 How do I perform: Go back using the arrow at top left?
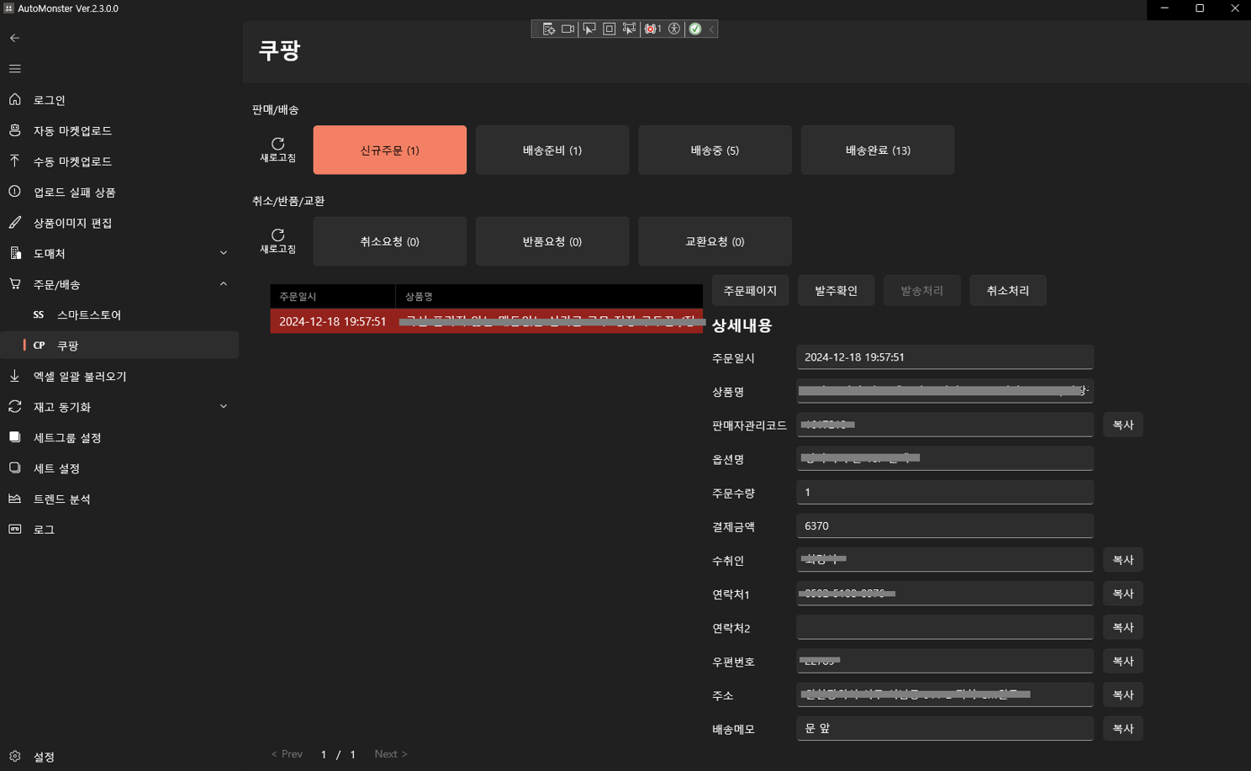pyautogui.click(x=15, y=38)
